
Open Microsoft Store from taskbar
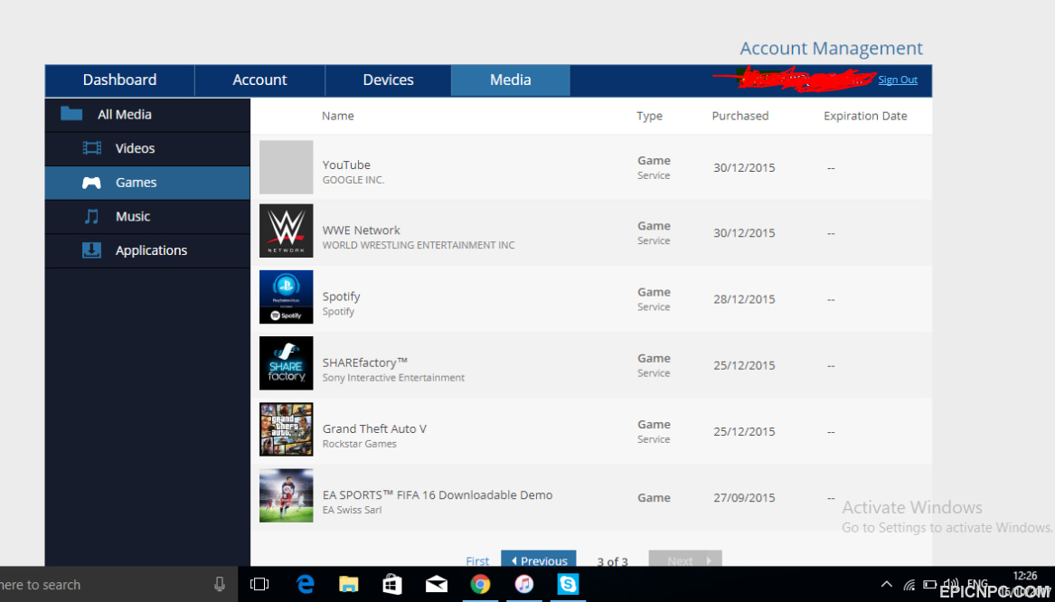pos(392,585)
